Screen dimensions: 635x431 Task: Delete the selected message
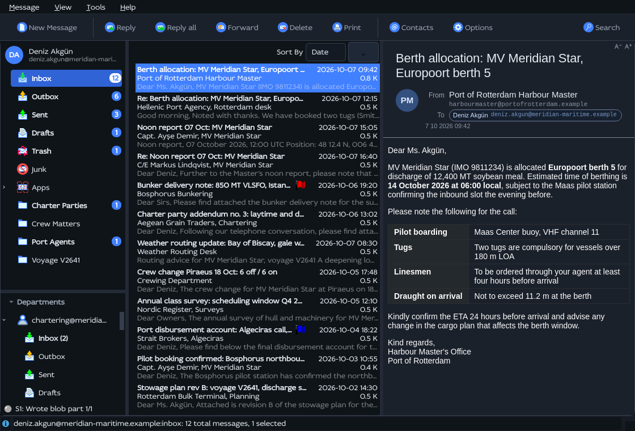[295, 27]
